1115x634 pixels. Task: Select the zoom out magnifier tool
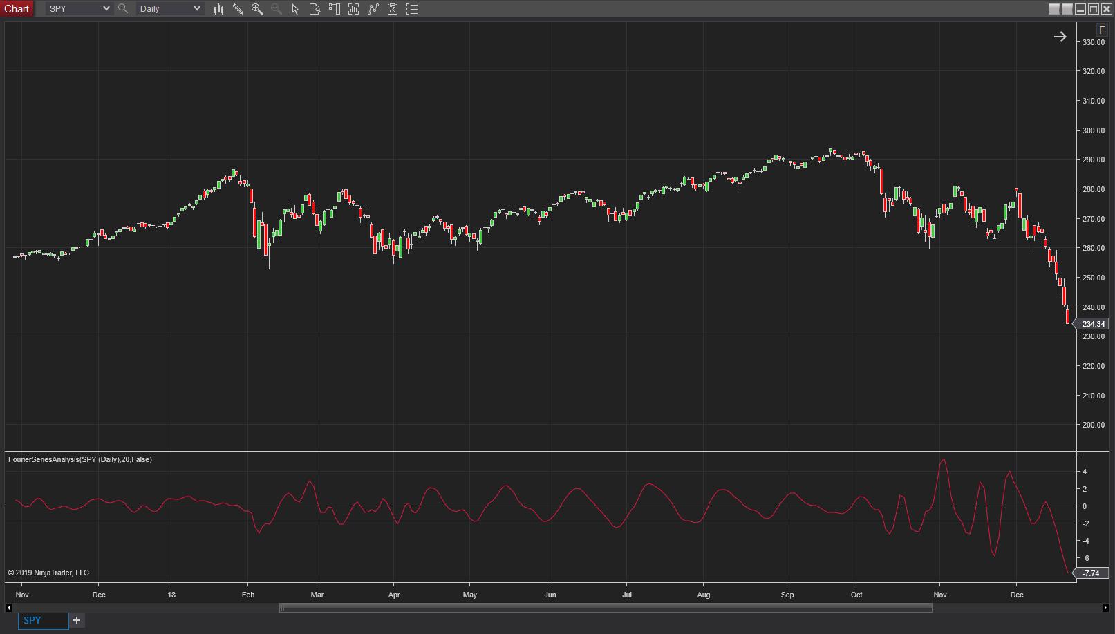[x=277, y=9]
